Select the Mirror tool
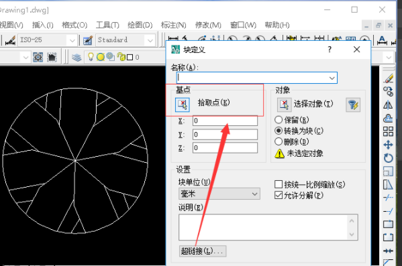Image resolution: width=402 pixels, height=266 pixels. tap(388, 105)
